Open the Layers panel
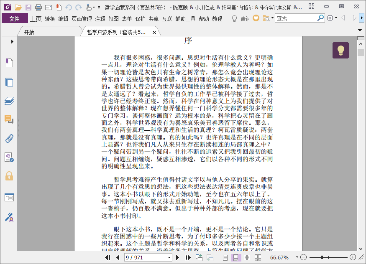Image resolution: width=366 pixels, height=264 pixels. [9, 101]
